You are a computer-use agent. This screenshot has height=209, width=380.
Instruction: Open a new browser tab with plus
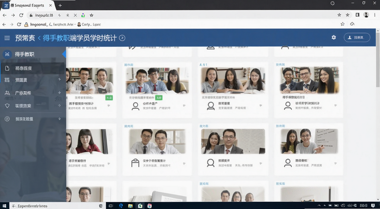tap(60, 5)
